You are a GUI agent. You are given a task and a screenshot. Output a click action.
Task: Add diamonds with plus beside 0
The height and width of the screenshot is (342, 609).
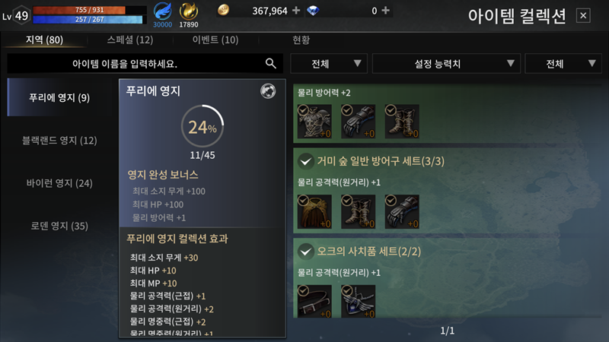(385, 11)
